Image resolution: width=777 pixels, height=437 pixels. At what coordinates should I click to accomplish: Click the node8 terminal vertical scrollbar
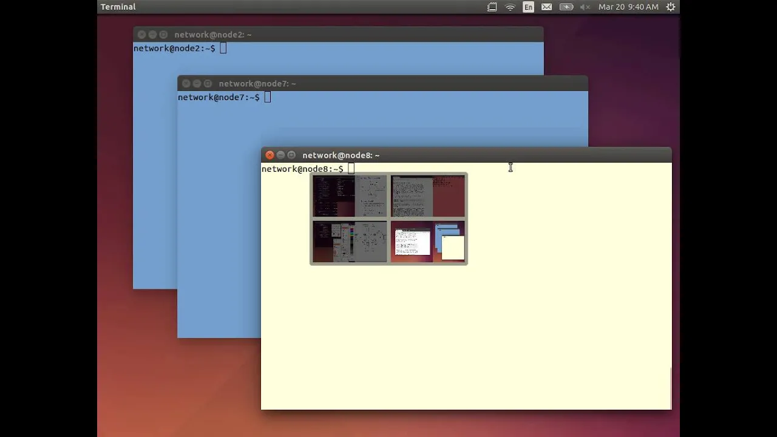(x=670, y=388)
